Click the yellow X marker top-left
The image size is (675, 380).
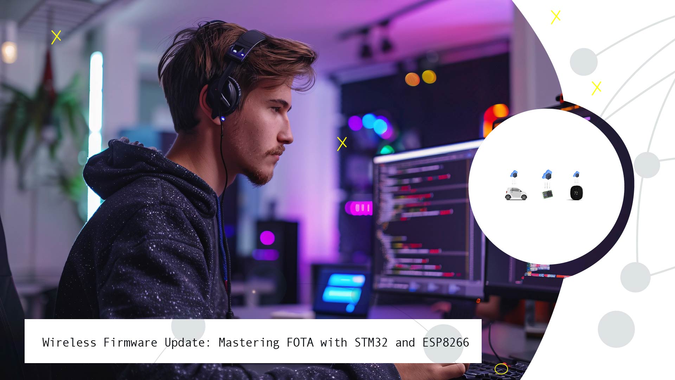(56, 36)
